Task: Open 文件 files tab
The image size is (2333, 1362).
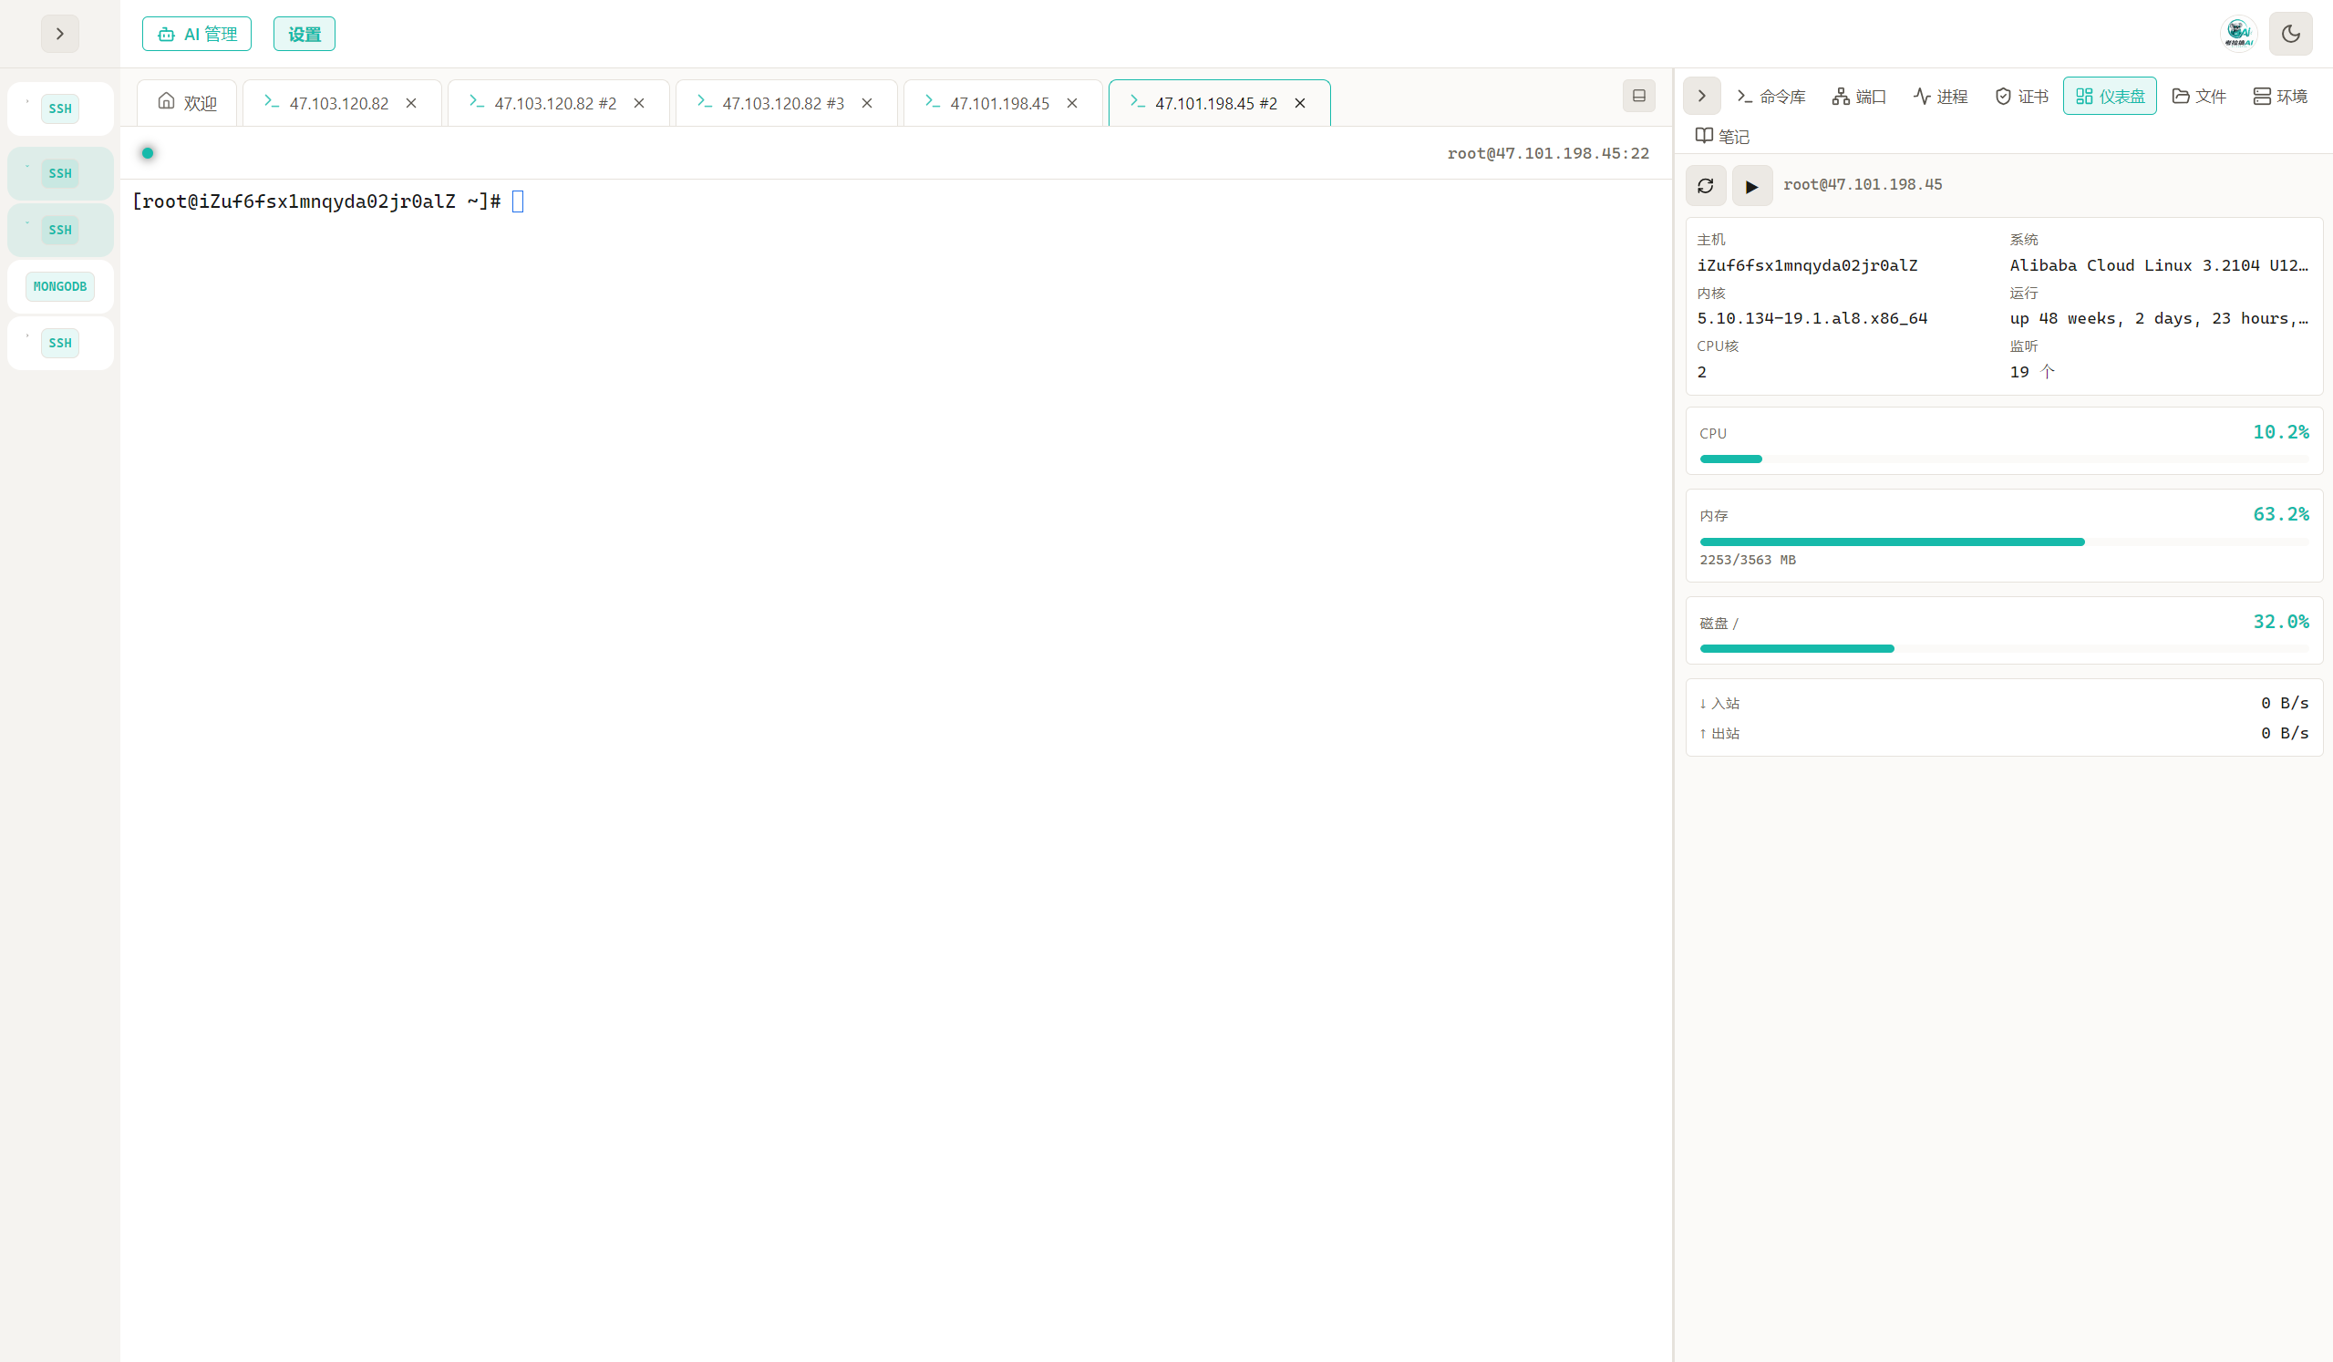Action: pos(2199,97)
